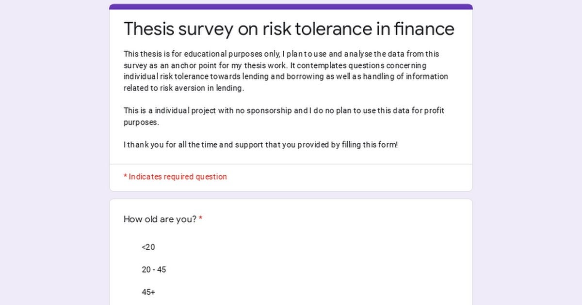Click the sentence about no sponsorship
This screenshot has height=305, width=582.
[284, 116]
